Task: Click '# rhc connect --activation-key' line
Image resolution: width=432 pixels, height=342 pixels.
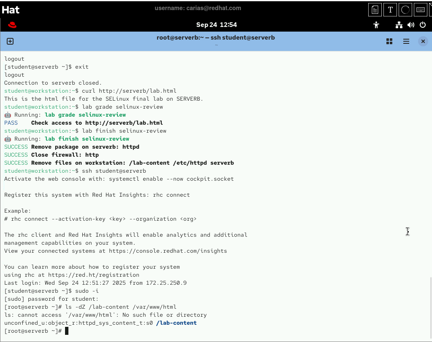Action: [x=100, y=219]
